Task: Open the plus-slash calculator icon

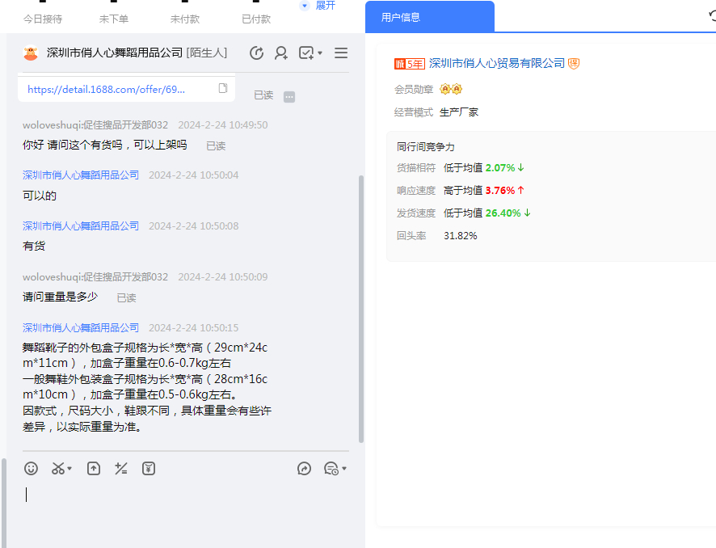Action: coord(121,469)
